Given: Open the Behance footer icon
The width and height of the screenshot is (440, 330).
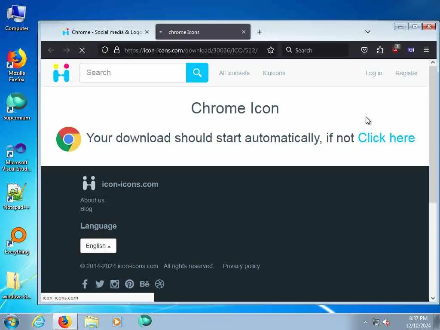Looking at the screenshot, I should coord(144,284).
